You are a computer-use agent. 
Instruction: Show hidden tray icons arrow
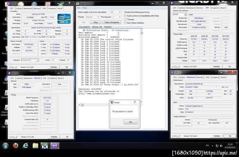[x=212, y=146]
